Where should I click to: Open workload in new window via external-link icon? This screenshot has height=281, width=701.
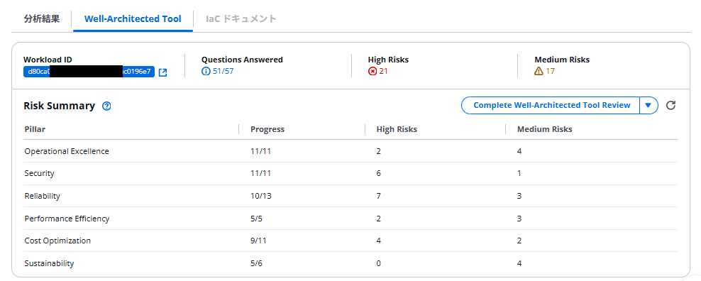point(162,72)
